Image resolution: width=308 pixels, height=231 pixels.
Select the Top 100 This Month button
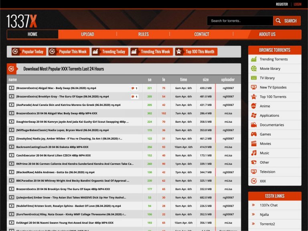[196, 52]
